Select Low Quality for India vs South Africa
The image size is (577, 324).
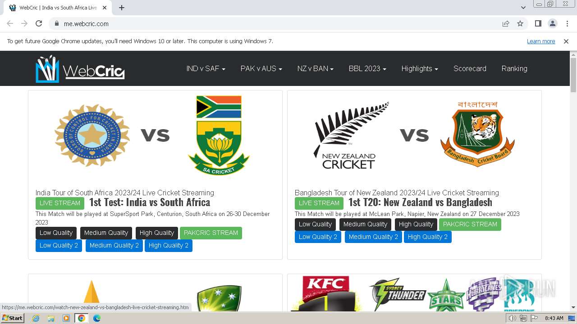(x=56, y=233)
